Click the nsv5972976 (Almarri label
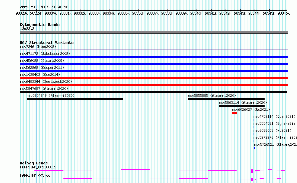This screenshot has width=297, height=183. [x=275, y=137]
